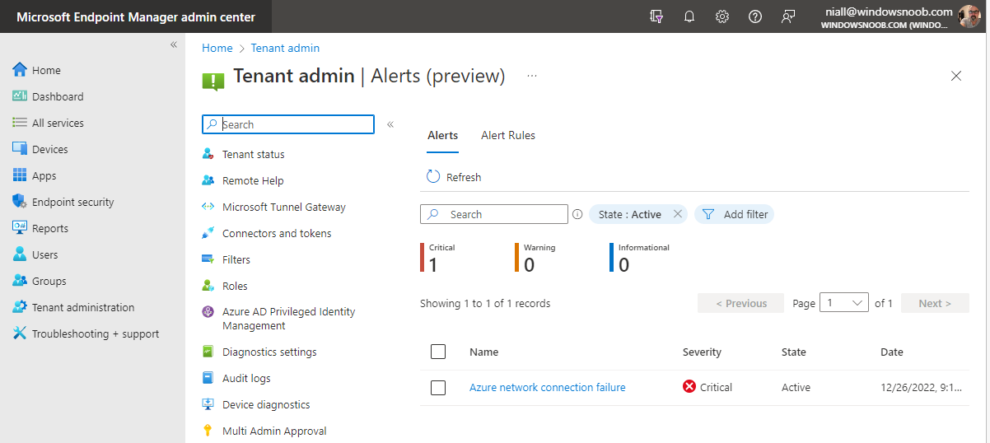The image size is (990, 443).
Task: Open the page number dropdown
Action: coord(844,303)
